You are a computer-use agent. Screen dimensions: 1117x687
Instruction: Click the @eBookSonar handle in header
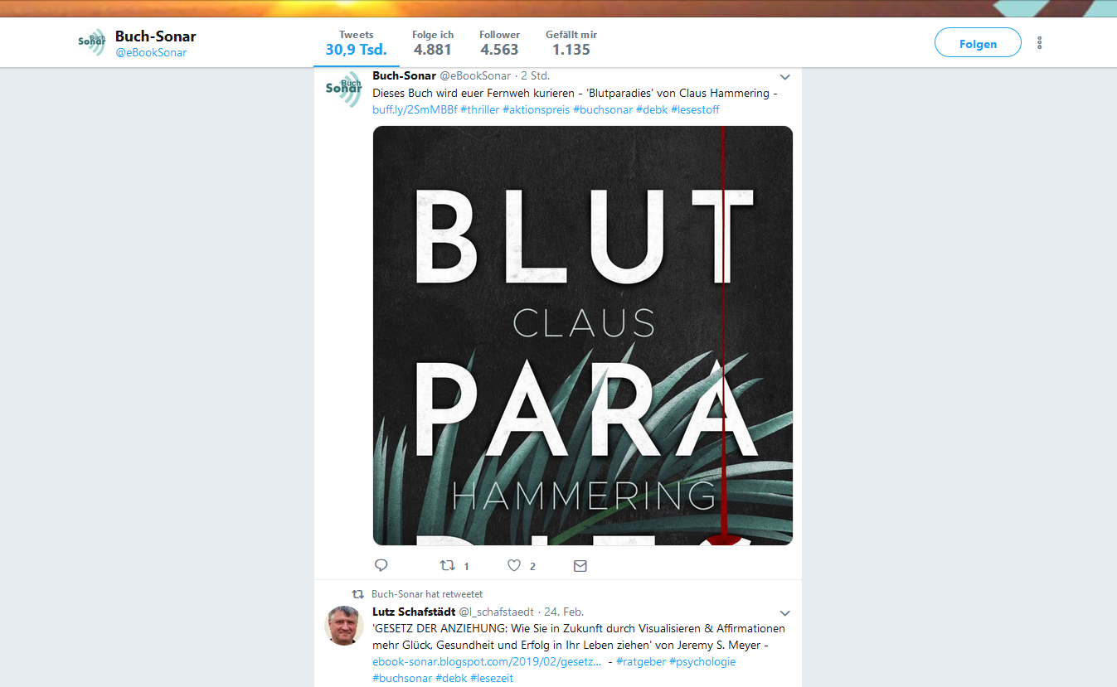(151, 52)
